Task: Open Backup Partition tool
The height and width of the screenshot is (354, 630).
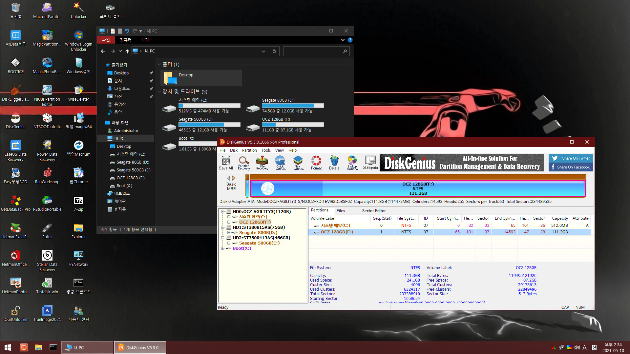Action: (352, 163)
